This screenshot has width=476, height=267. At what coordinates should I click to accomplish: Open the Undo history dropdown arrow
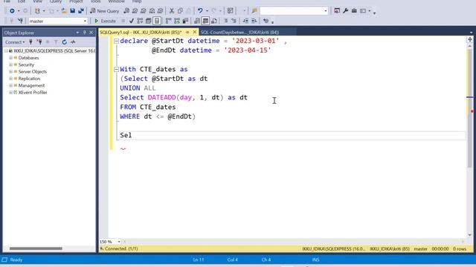click(x=207, y=11)
